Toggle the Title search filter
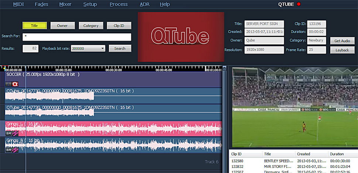 (34, 26)
